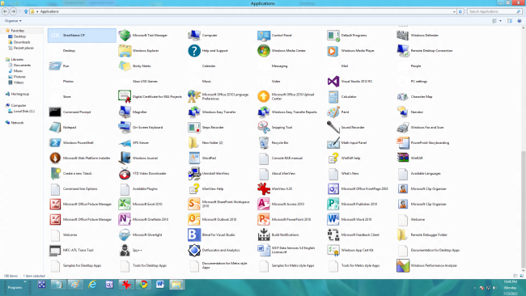The height and width of the screenshot is (296, 526).
Task: Select the Command Prompt icon
Action: pyautogui.click(x=55, y=112)
